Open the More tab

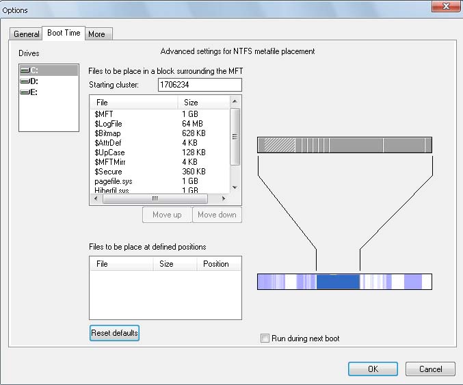click(x=98, y=34)
